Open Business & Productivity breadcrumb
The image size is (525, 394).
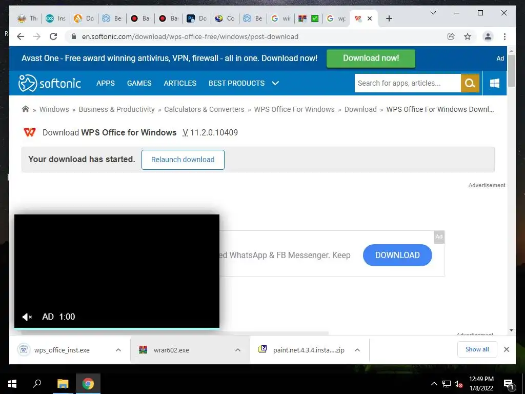pos(116,109)
